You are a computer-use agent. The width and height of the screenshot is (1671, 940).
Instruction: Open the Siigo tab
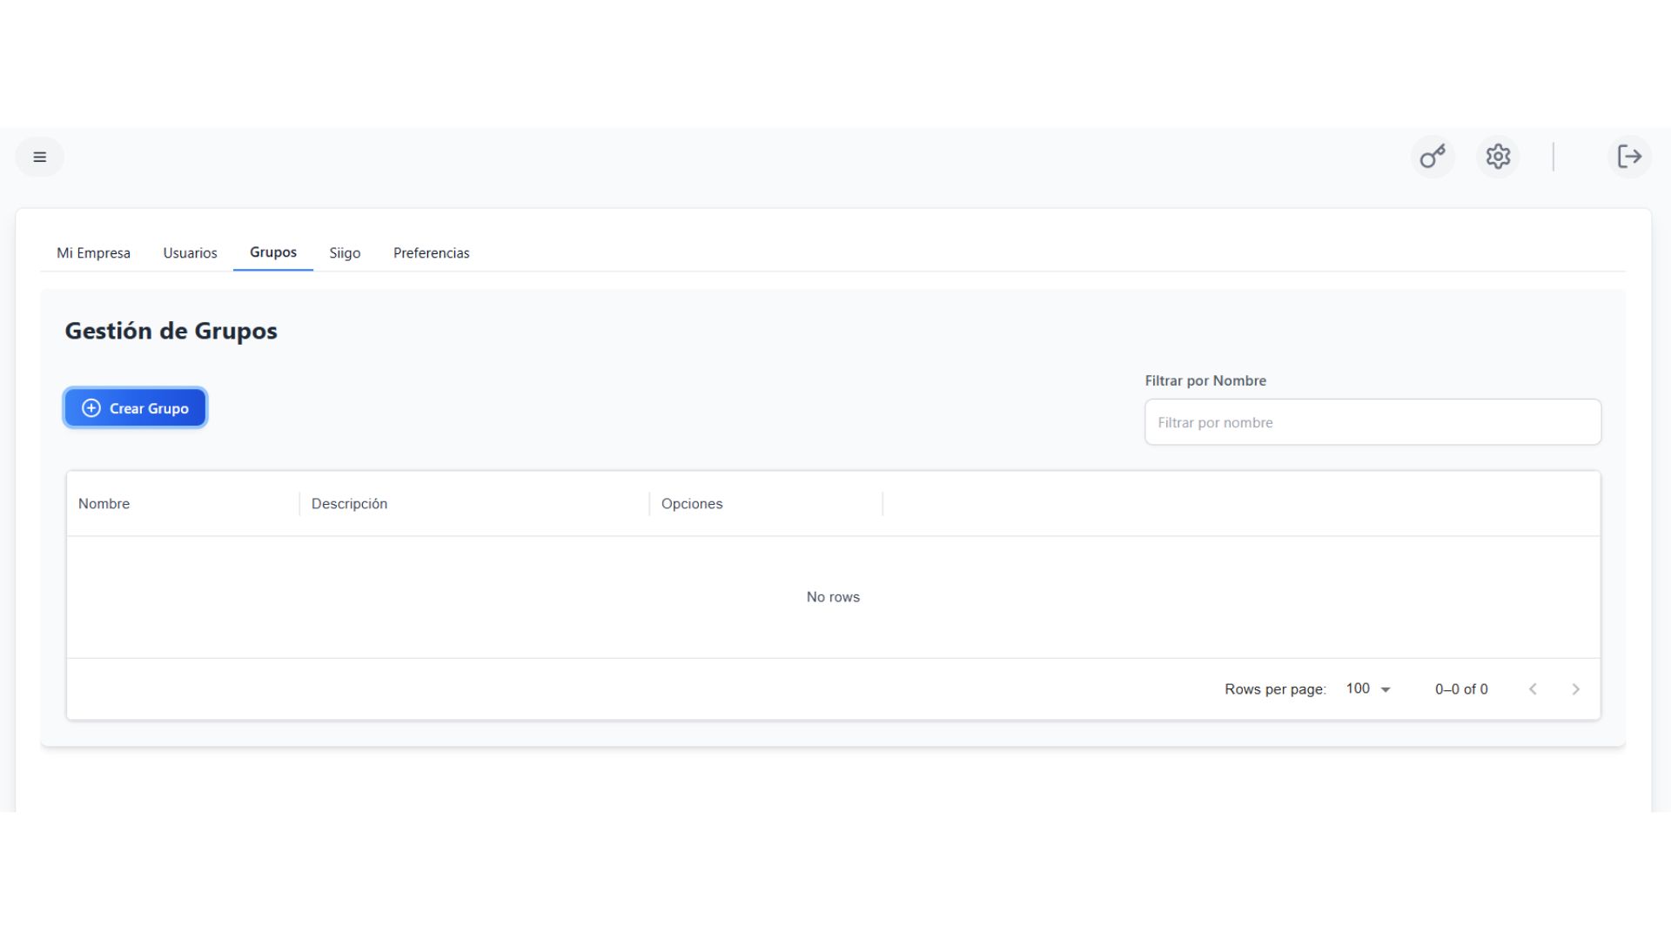(x=345, y=253)
